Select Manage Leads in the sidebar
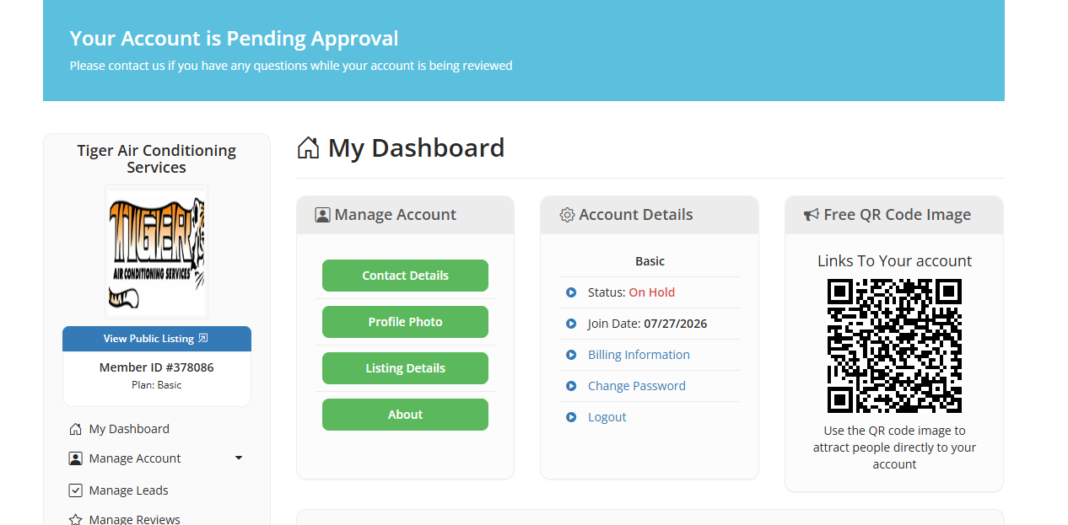This screenshot has height=525, width=1068. tap(128, 490)
